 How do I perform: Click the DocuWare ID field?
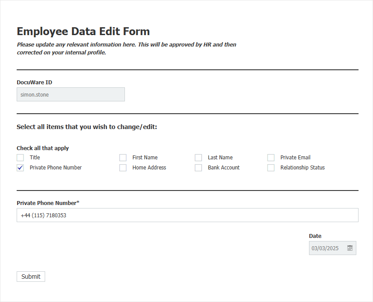point(71,94)
